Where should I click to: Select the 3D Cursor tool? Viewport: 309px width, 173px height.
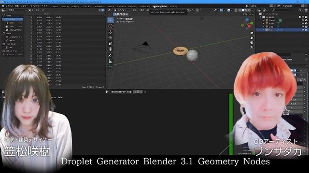tap(111, 26)
